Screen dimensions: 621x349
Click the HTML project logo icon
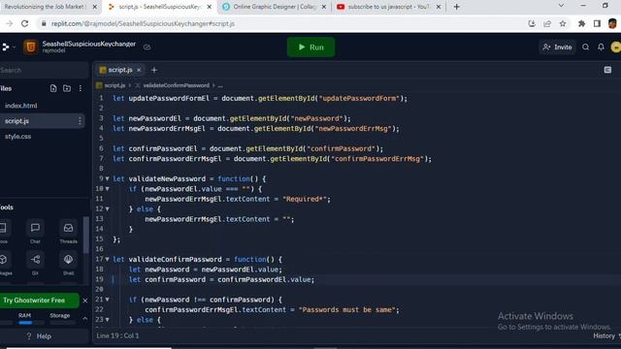[x=30, y=48]
